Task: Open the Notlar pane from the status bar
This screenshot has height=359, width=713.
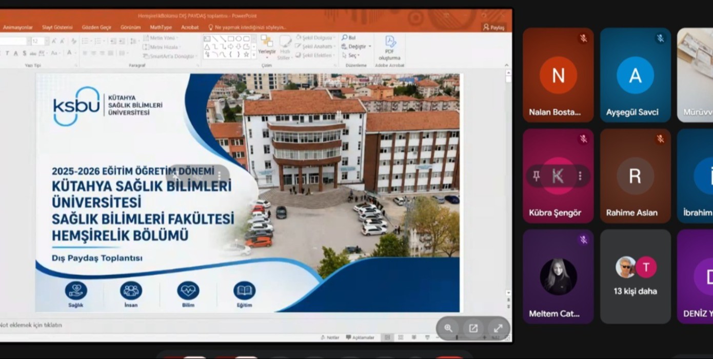Action: pyautogui.click(x=330, y=337)
